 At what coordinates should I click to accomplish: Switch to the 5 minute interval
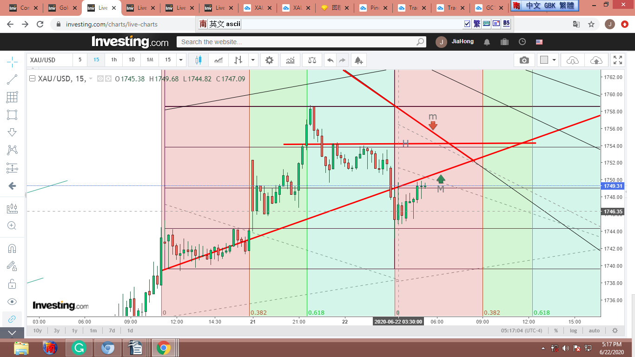(80, 60)
